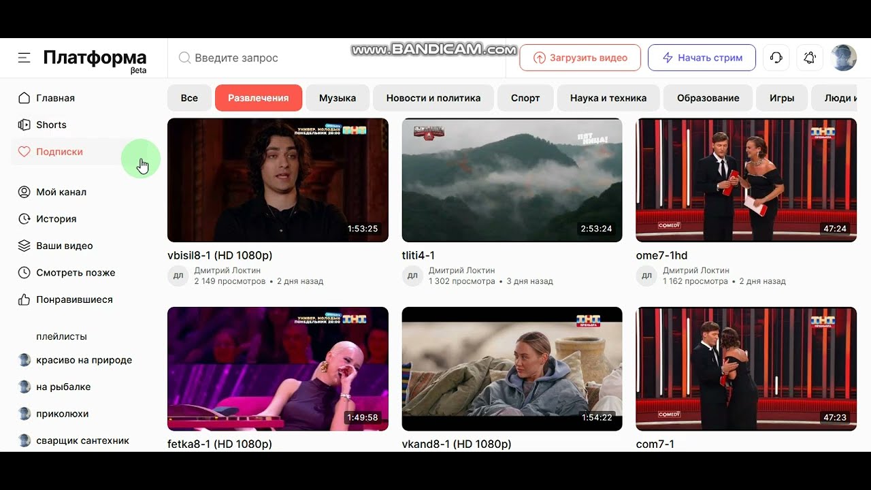Image resolution: width=871 pixels, height=490 pixels.
Task: Click the на рыбалке playlist avatar
Action: tap(24, 387)
